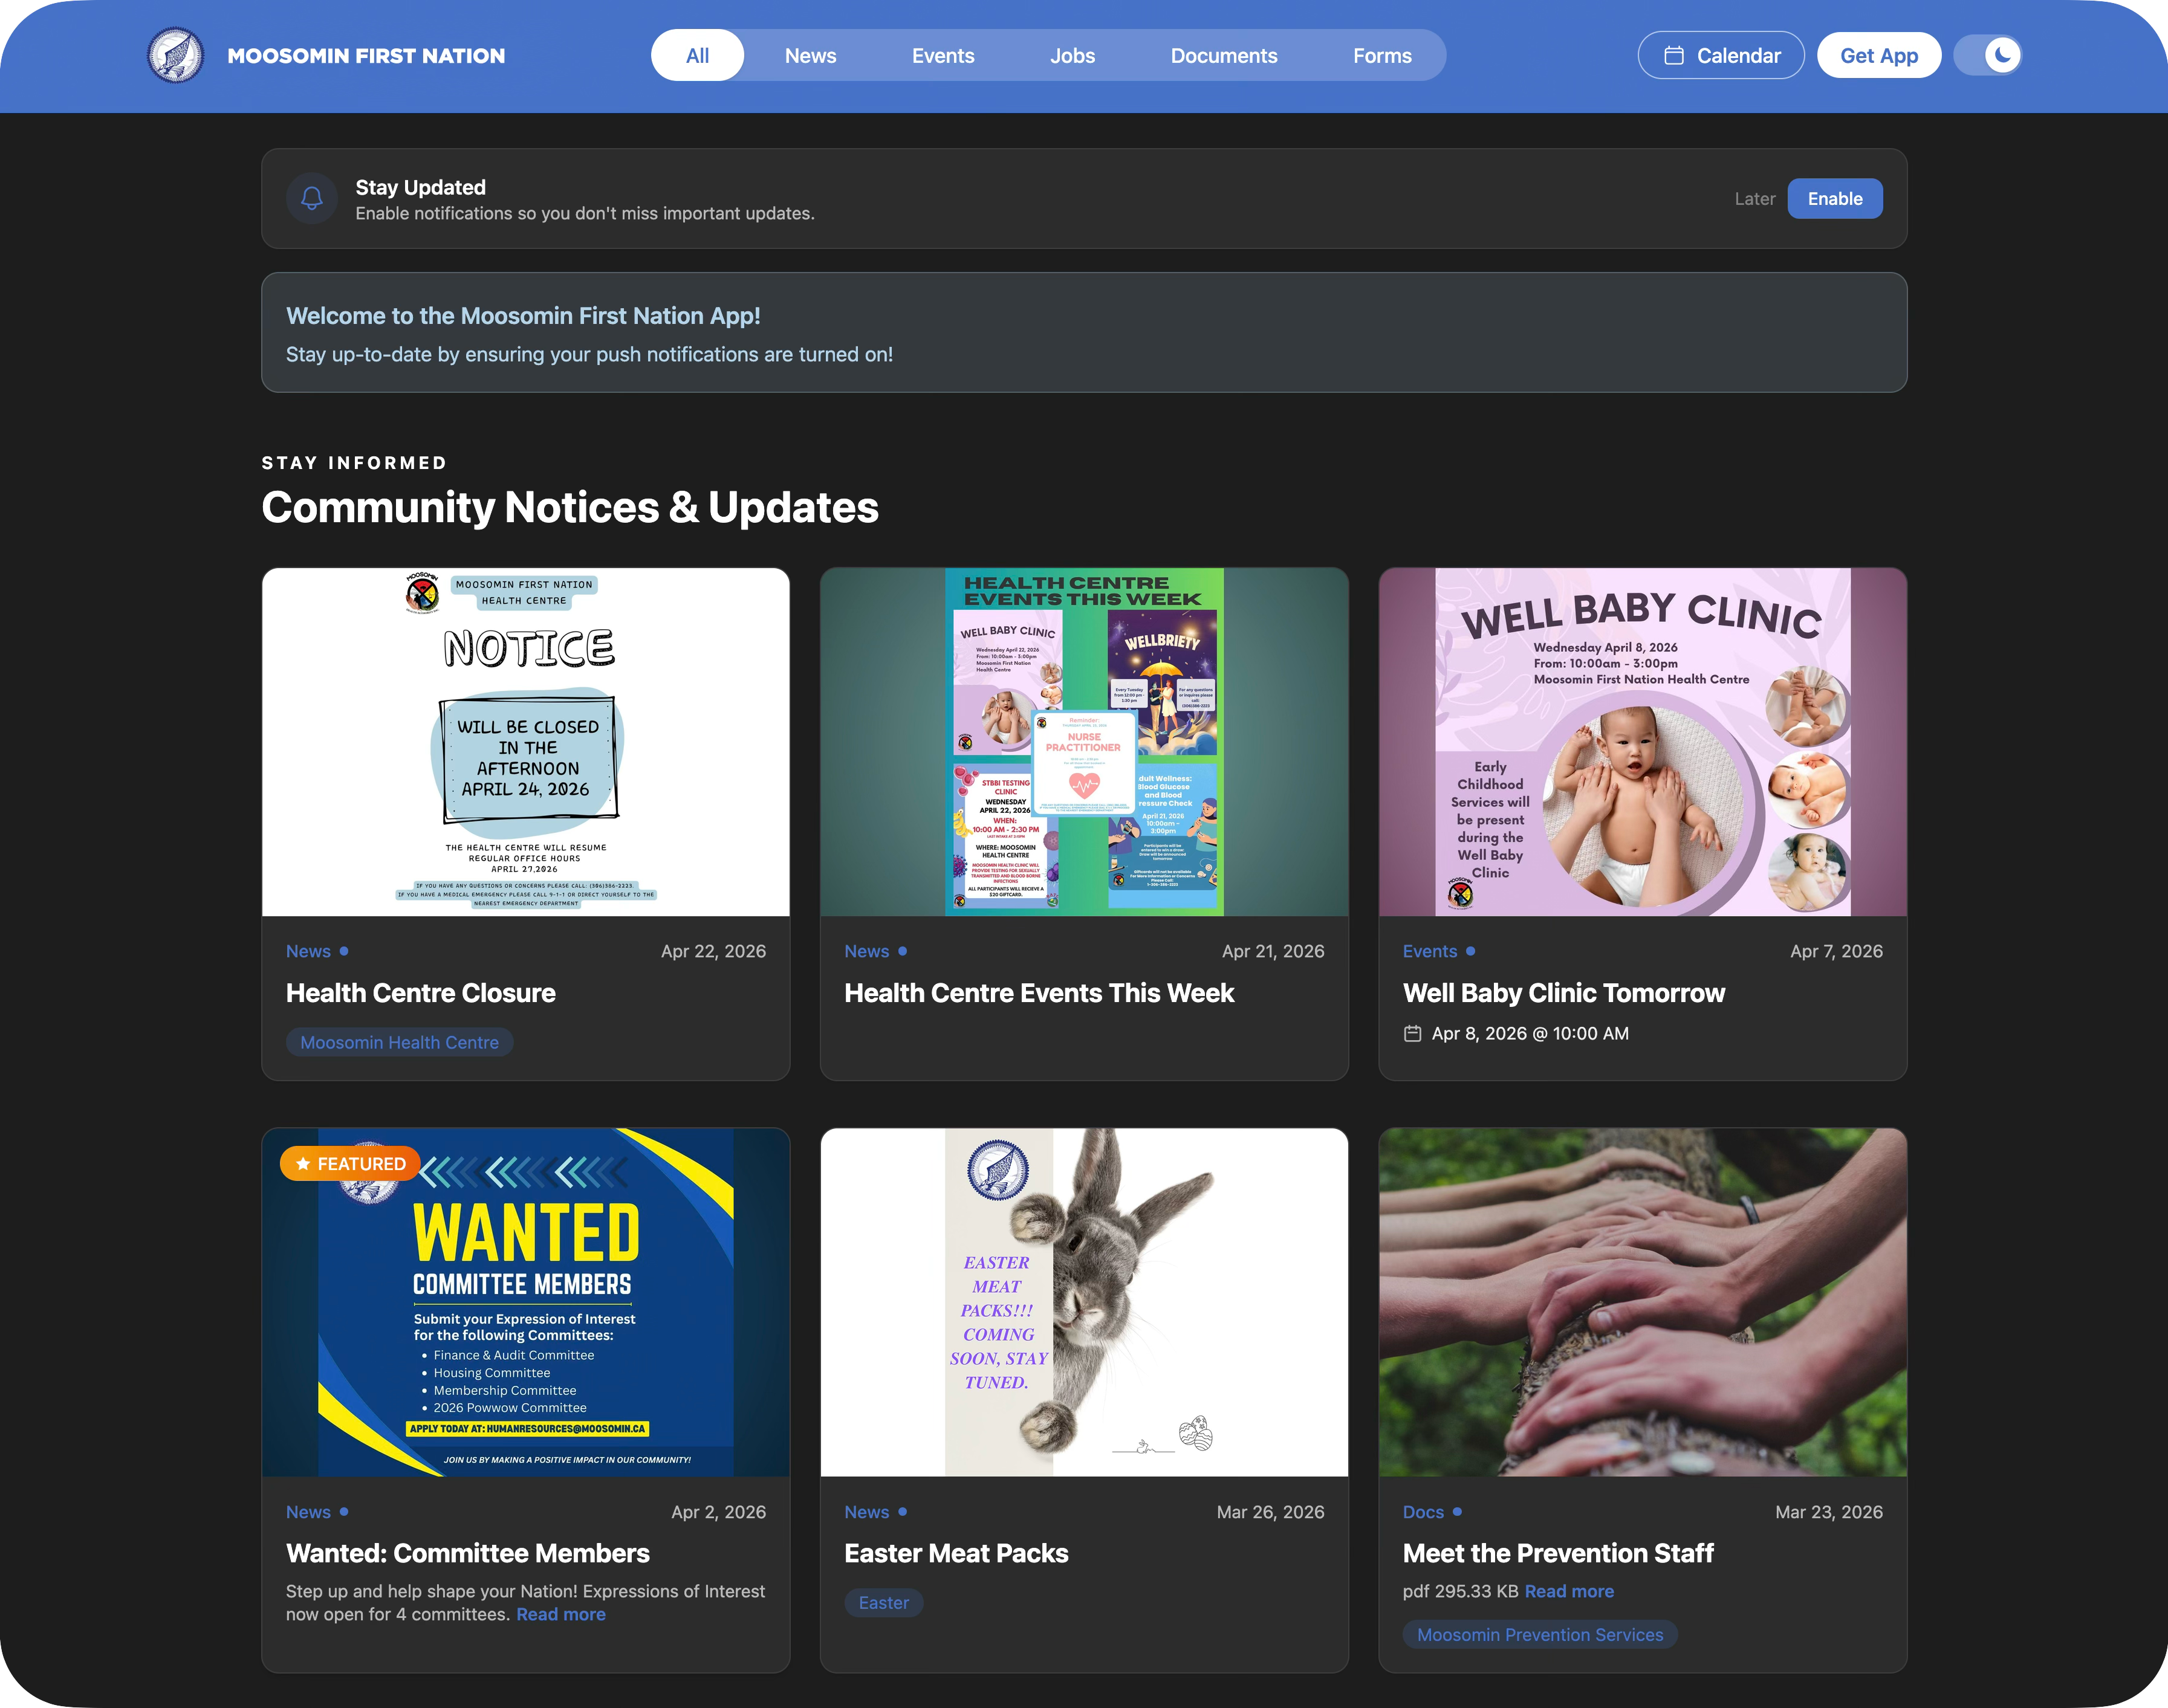Screen dimensions: 2168x1708
Task: Click Docs label on Prevention Staff card
Action: 1423,1512
